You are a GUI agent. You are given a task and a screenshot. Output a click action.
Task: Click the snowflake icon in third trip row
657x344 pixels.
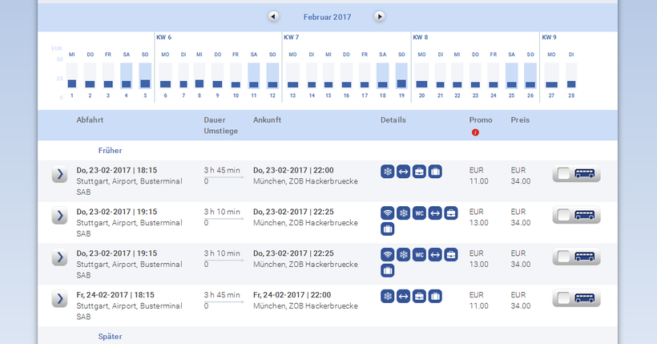(403, 254)
